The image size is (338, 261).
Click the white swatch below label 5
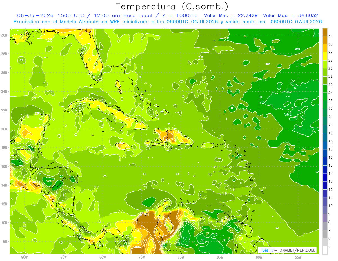(325, 250)
